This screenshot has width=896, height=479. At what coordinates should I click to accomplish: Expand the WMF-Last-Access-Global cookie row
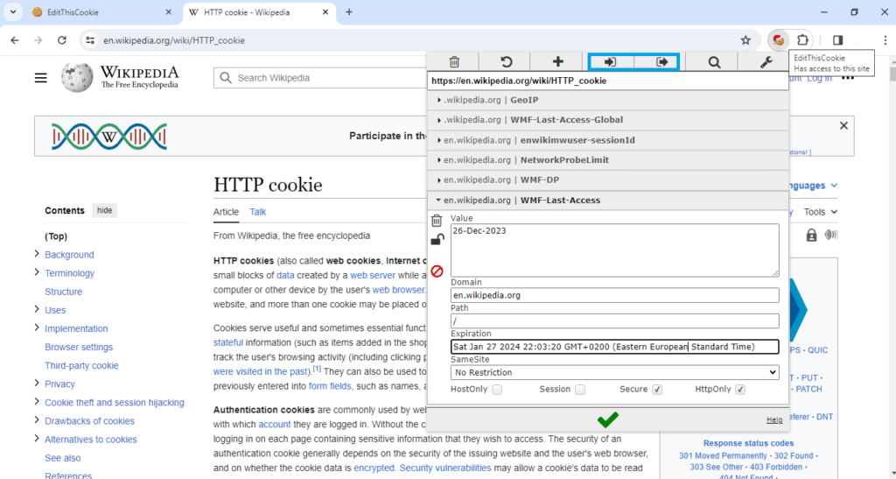(608, 120)
